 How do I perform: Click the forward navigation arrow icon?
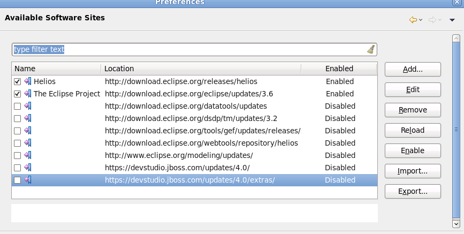pos(432,20)
